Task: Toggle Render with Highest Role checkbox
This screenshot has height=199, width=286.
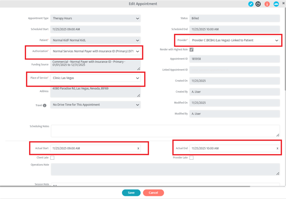Action: [192, 50]
